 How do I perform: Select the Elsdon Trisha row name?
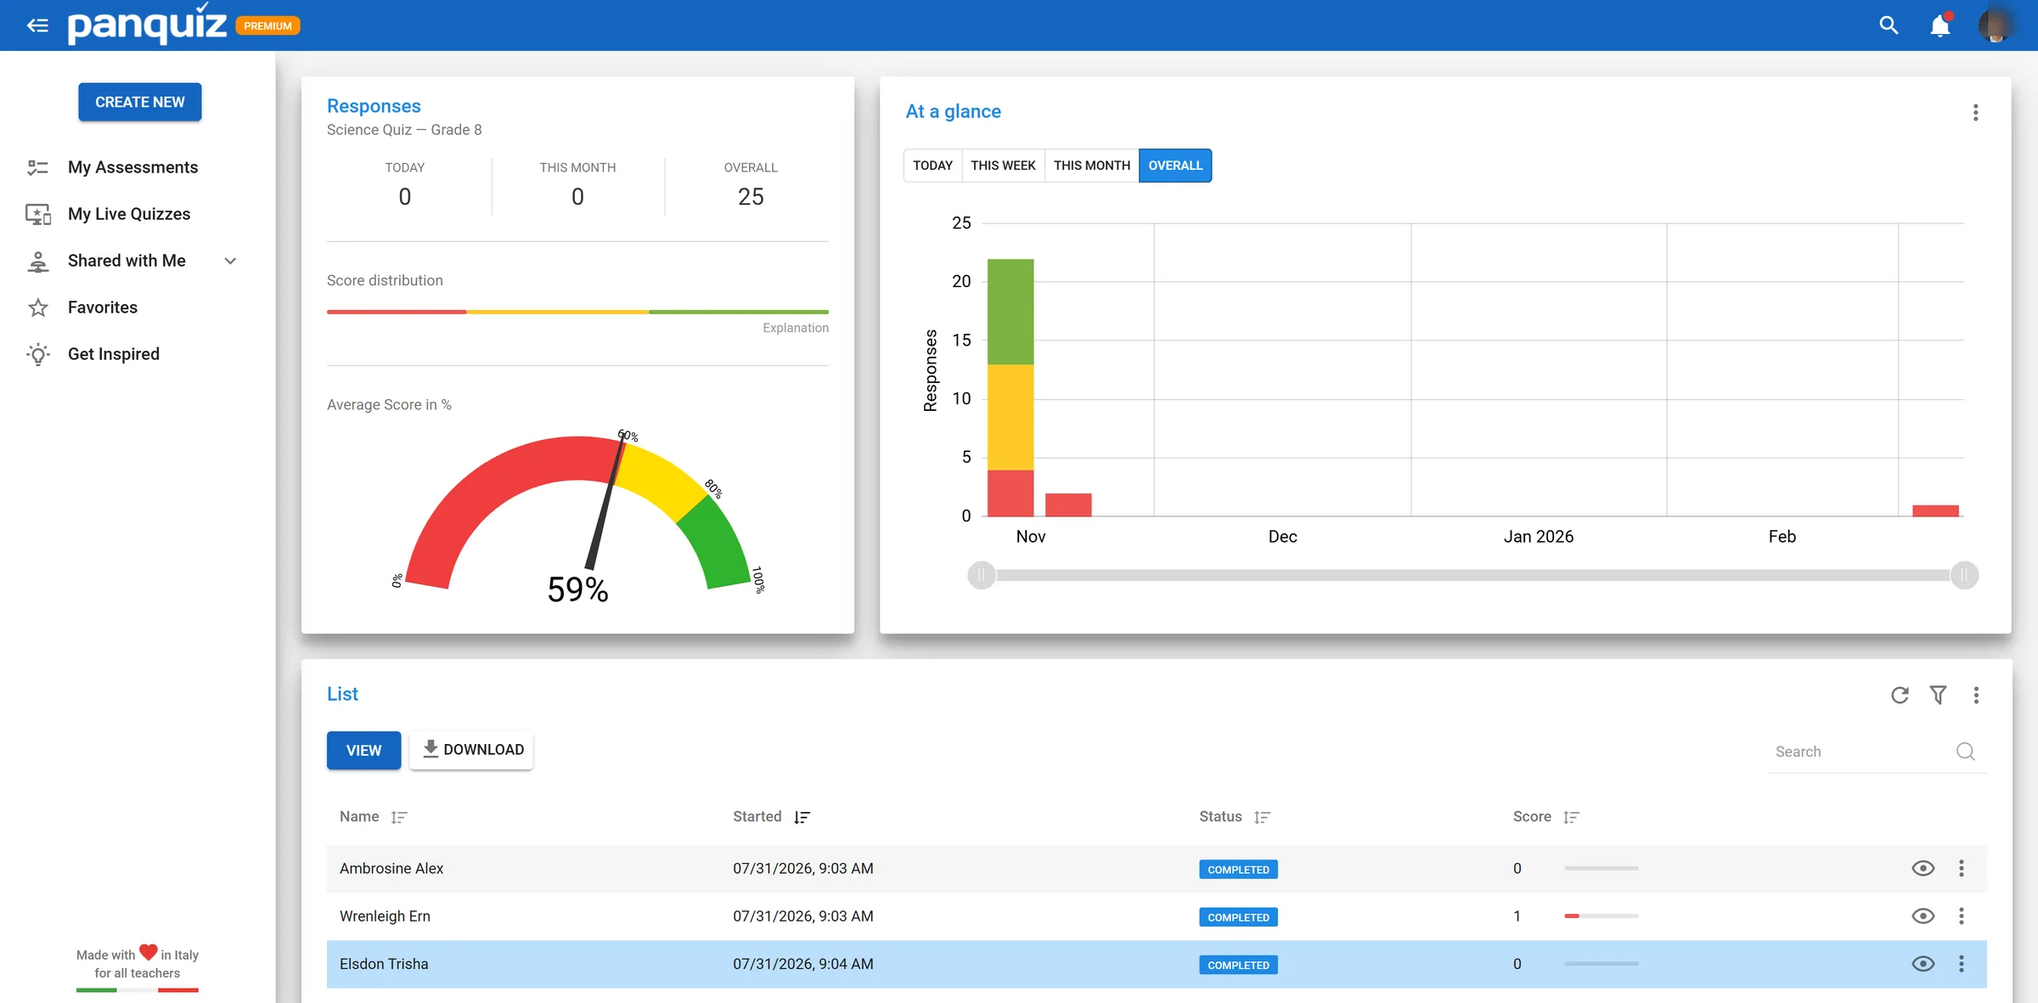point(384,964)
